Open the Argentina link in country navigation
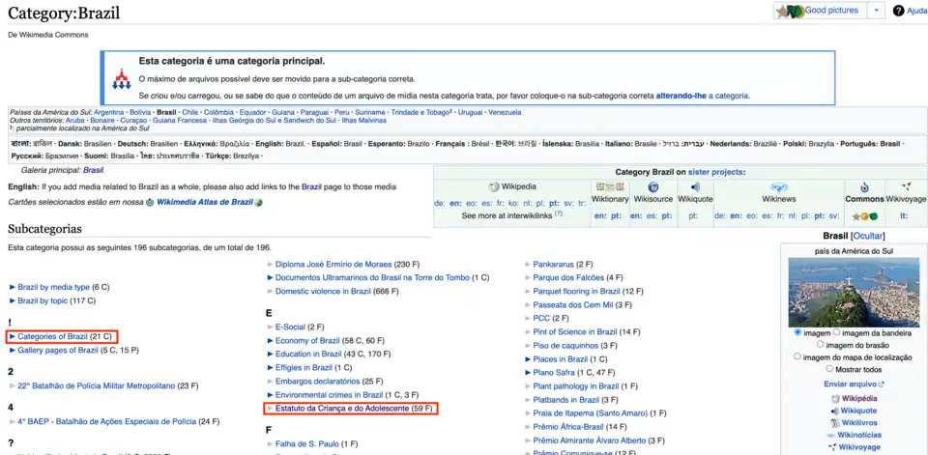The height and width of the screenshot is (455, 928). [108, 112]
